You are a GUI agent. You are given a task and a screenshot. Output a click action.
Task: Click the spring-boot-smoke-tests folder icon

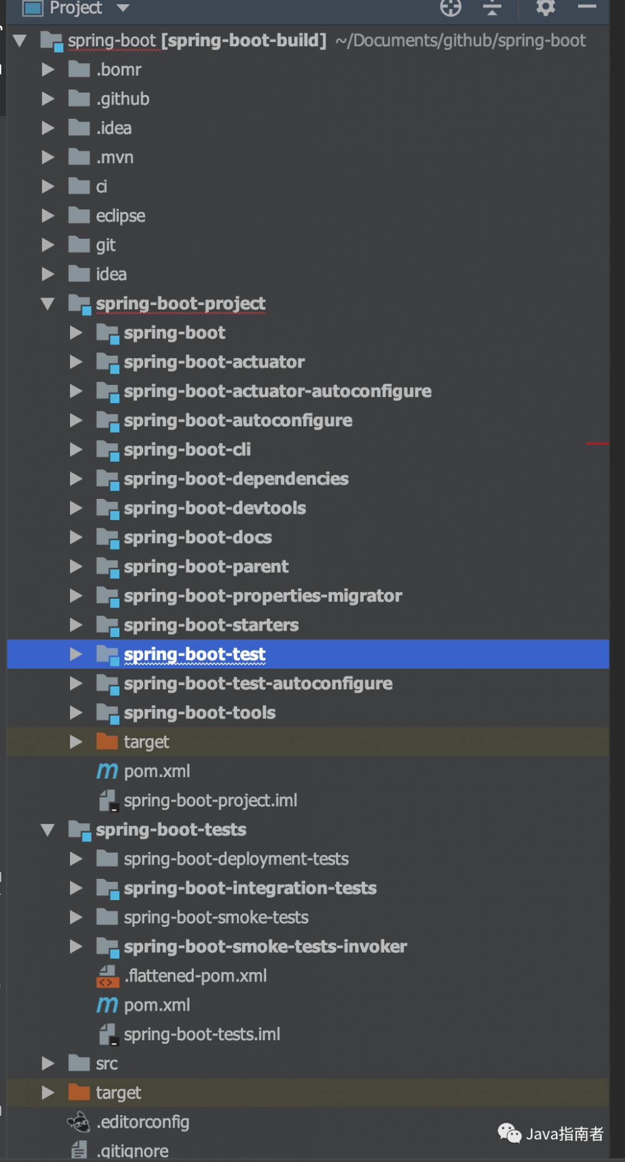(x=107, y=917)
